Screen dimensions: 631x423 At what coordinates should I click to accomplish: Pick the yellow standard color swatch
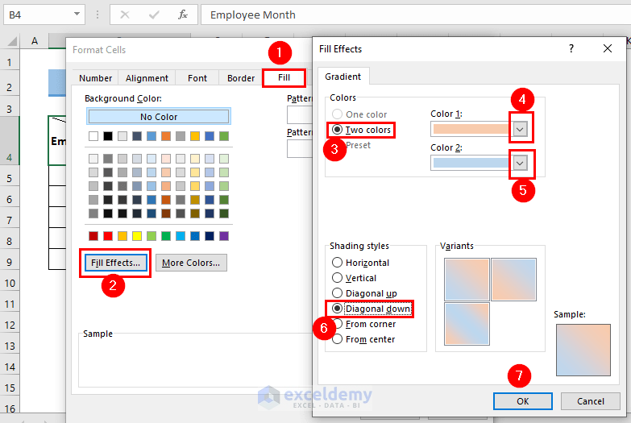[x=137, y=236]
